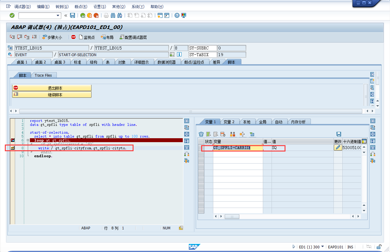Click the Save disk icon in toolbar
This screenshot has height=252, width=390.
coord(73,15)
